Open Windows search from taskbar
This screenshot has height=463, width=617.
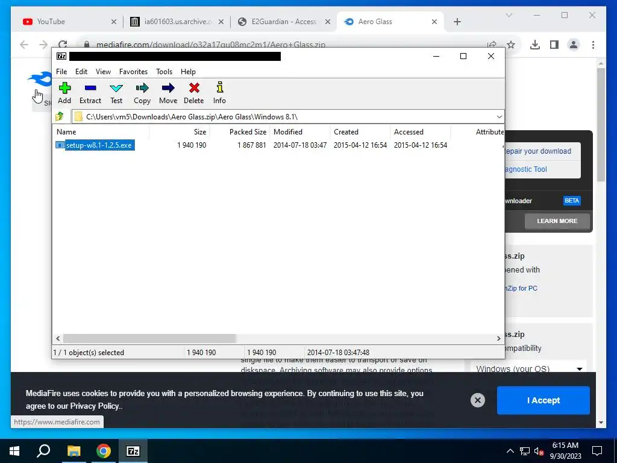click(x=43, y=451)
